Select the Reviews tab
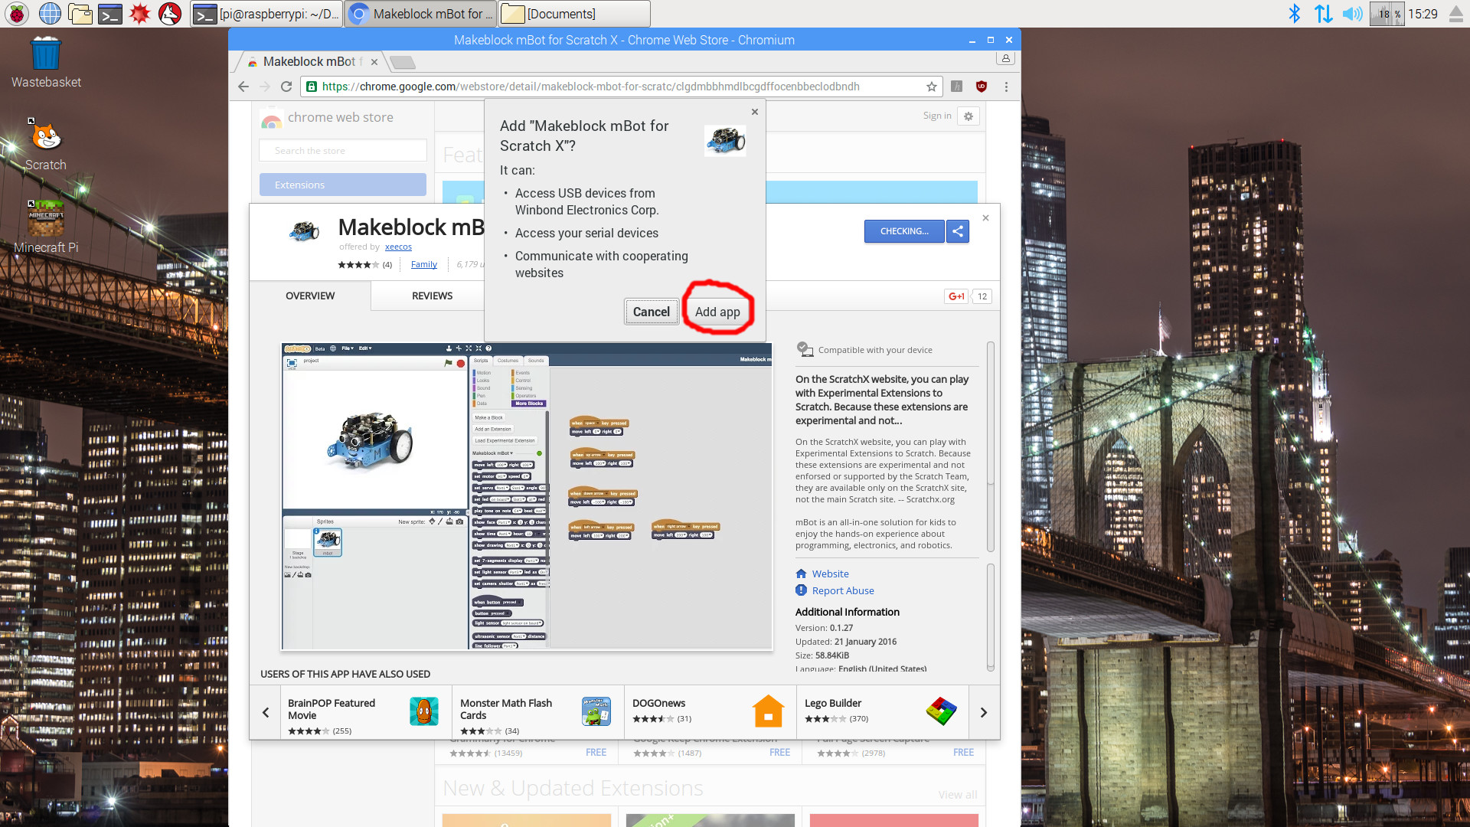Image resolution: width=1470 pixels, height=827 pixels. point(432,295)
